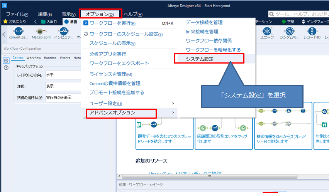Switch to the Workflow configuration tab
The image size is (329, 193).
pyautogui.click(x=34, y=58)
